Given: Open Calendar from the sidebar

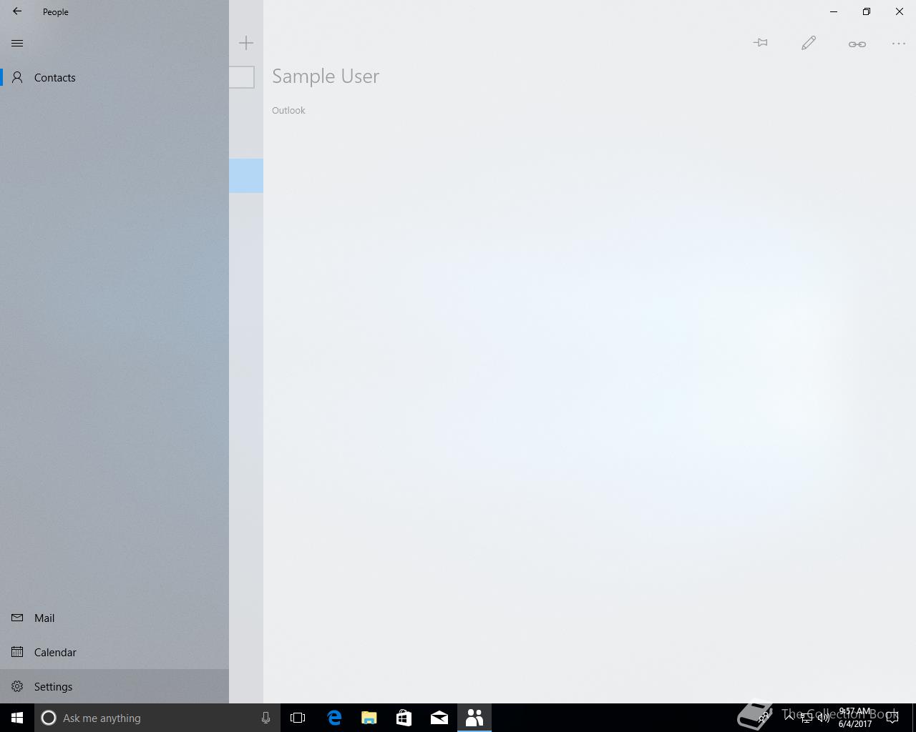Looking at the screenshot, I should [x=114, y=652].
